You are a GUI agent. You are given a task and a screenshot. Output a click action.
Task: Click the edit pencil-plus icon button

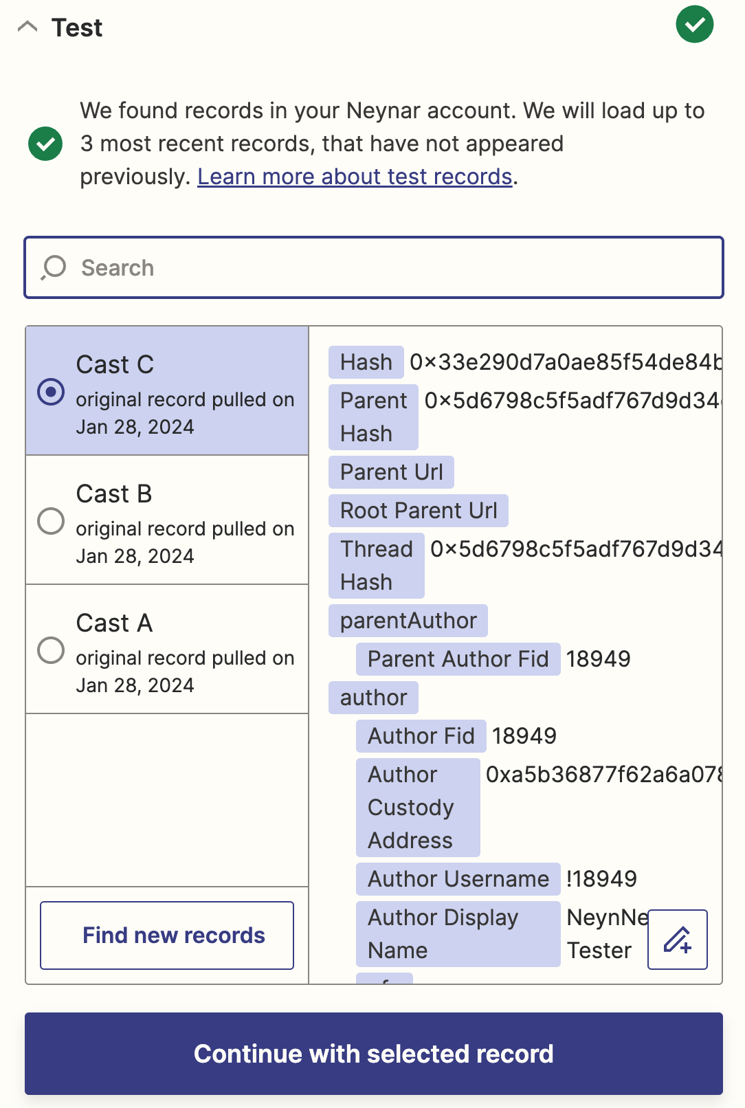point(677,940)
